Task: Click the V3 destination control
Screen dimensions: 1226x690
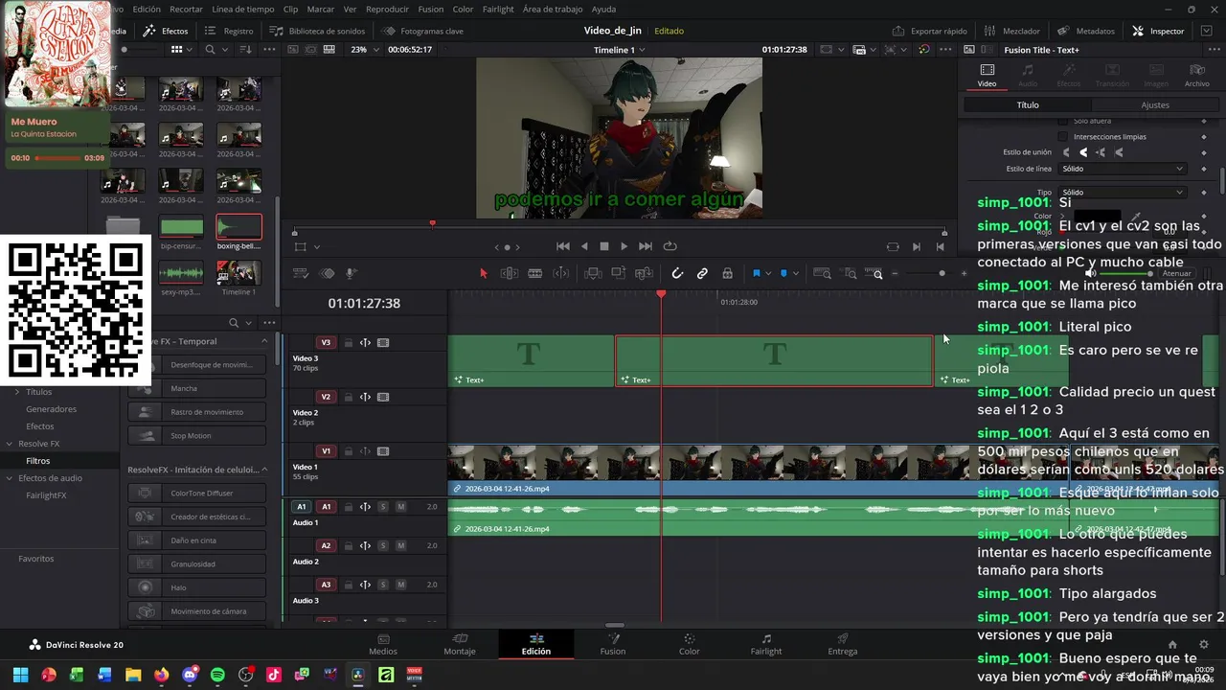Action: point(326,342)
